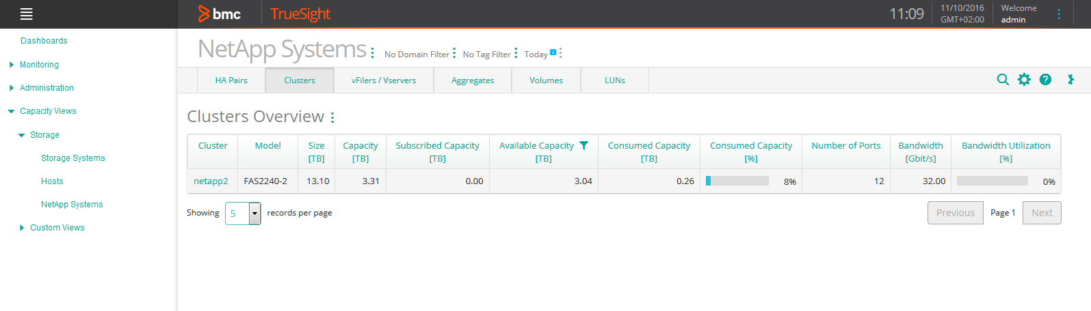Open the records per page dropdown
Viewport: 1091px width, 311px height.
pyautogui.click(x=243, y=213)
